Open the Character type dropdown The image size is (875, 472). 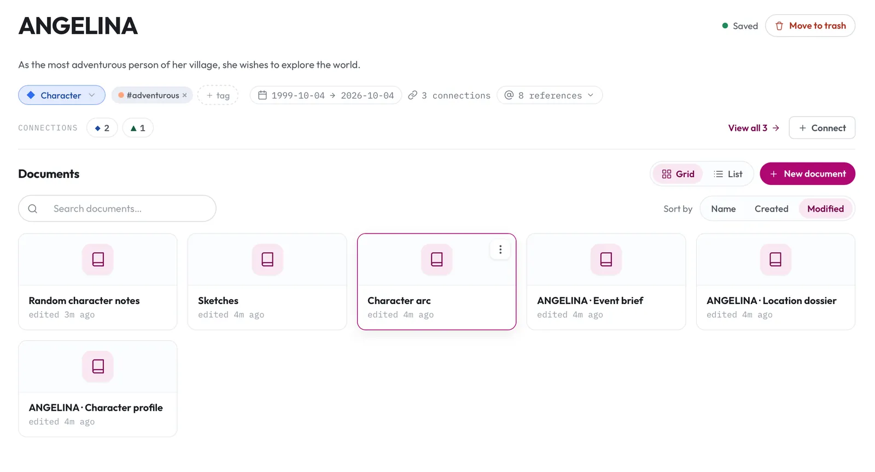click(x=62, y=95)
